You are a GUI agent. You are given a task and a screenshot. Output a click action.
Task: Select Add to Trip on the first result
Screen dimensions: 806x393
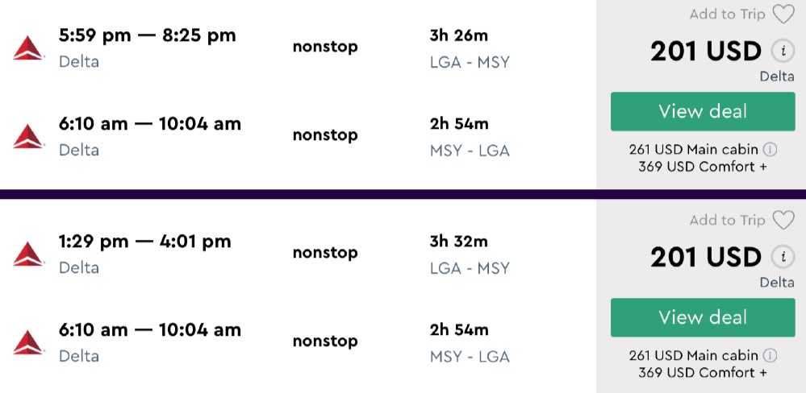pos(727,14)
